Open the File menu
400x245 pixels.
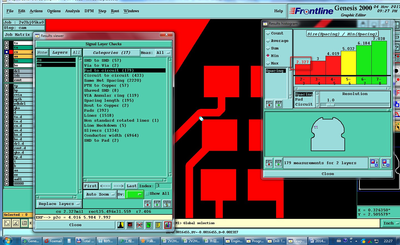tap(10, 11)
